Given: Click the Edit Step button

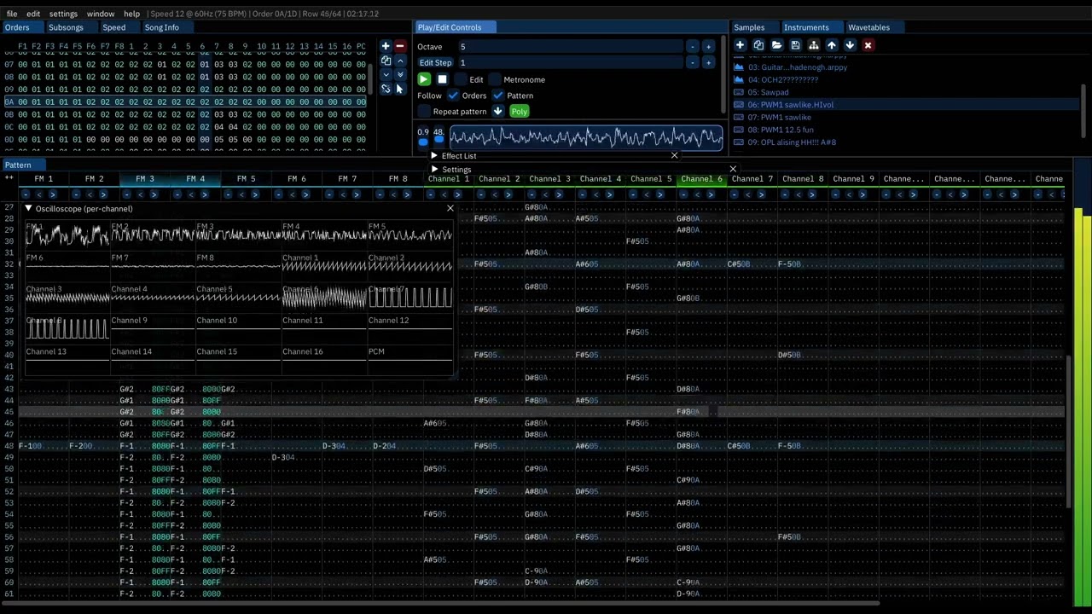Looking at the screenshot, I should click(435, 63).
